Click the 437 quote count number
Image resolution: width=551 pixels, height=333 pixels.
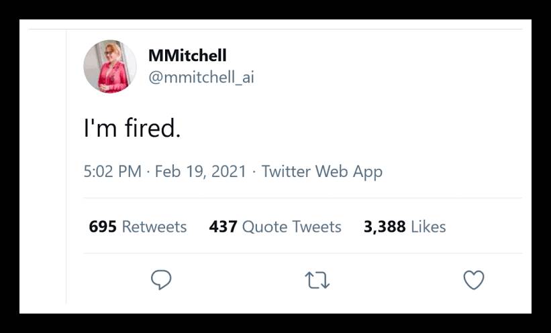[223, 226]
